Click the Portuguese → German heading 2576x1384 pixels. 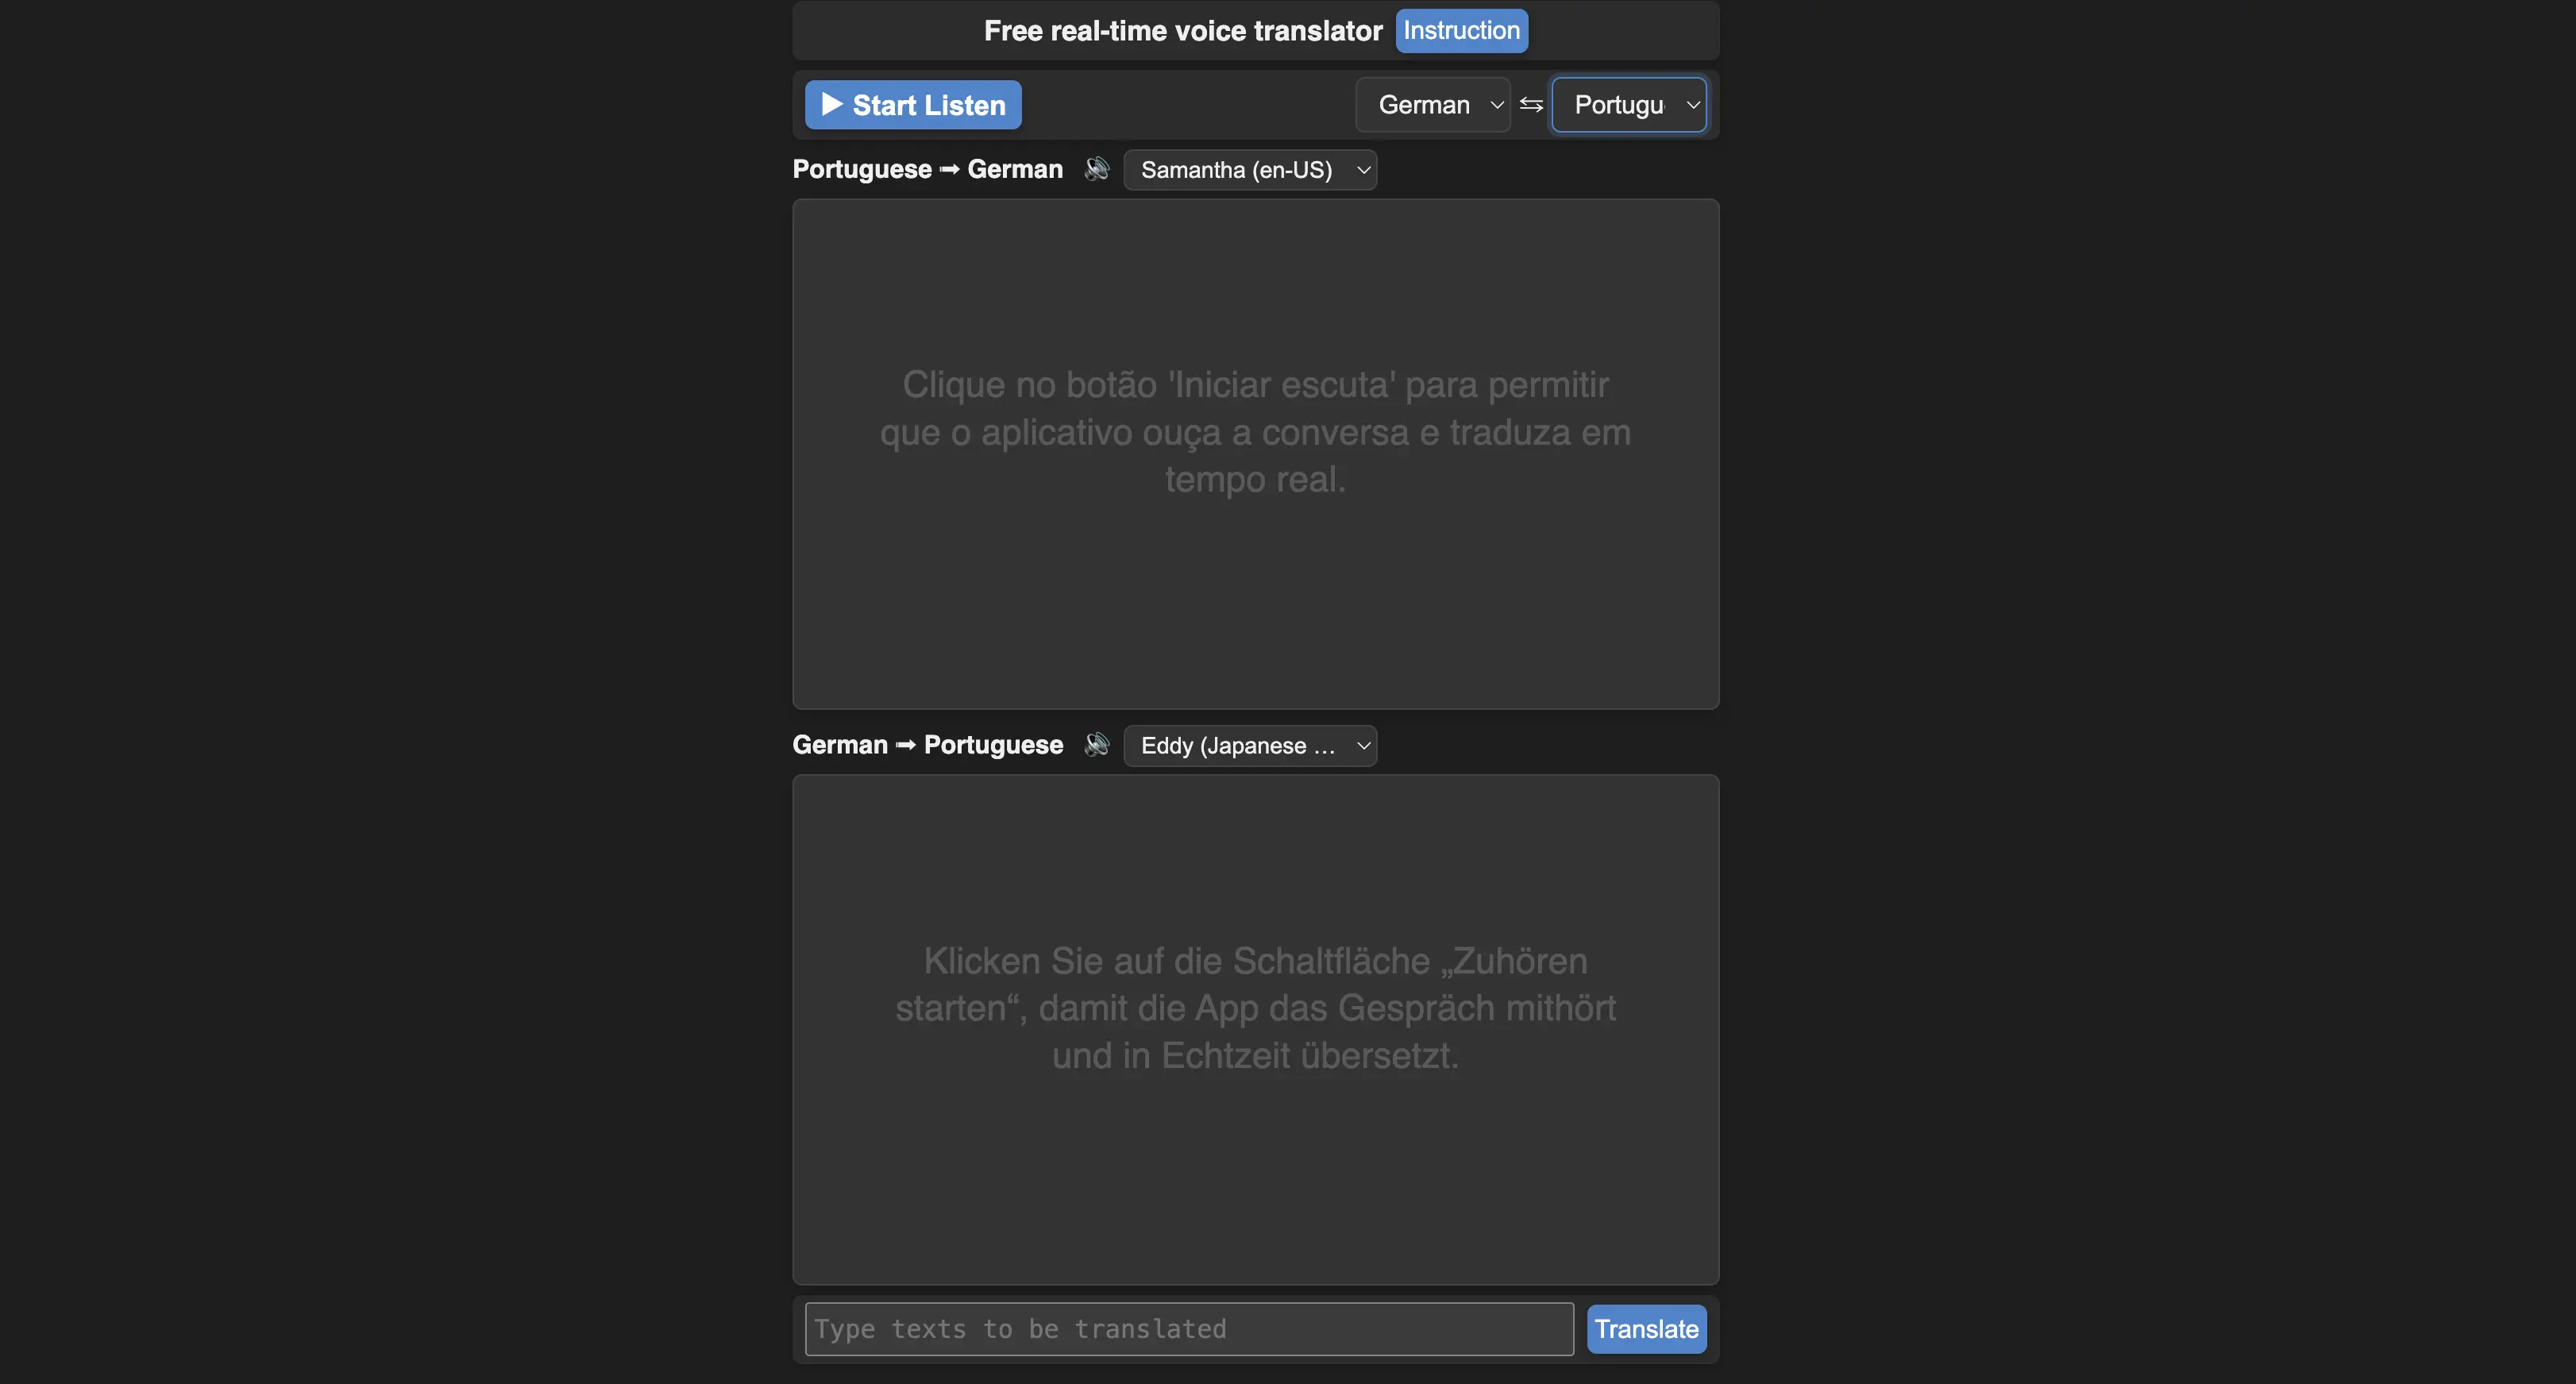[x=928, y=169]
